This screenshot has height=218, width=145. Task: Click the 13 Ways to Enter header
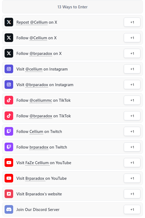pyautogui.click(x=73, y=7)
